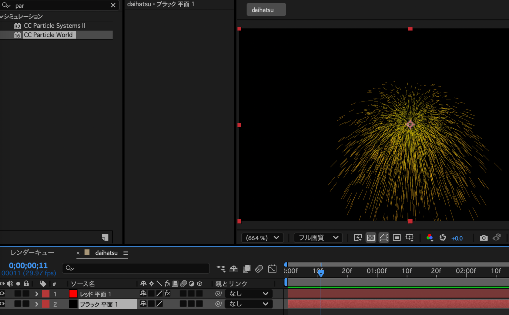509x315 pixels.
Task: Switch to the レンダーキュー tab
Action: point(32,253)
